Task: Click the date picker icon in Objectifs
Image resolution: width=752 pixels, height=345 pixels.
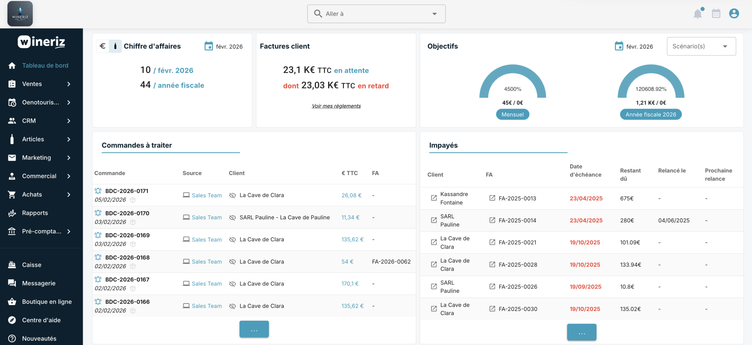Action: (619, 46)
